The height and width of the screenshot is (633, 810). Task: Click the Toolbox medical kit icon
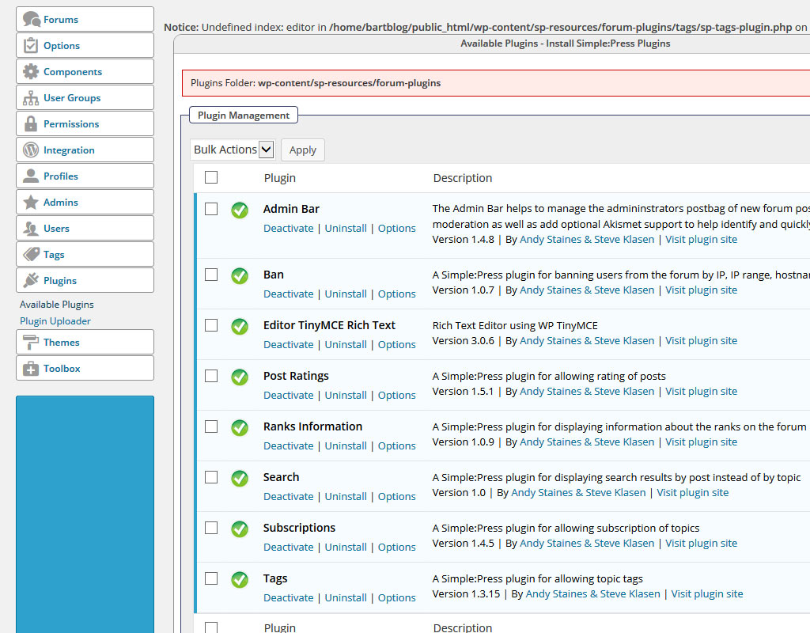31,369
